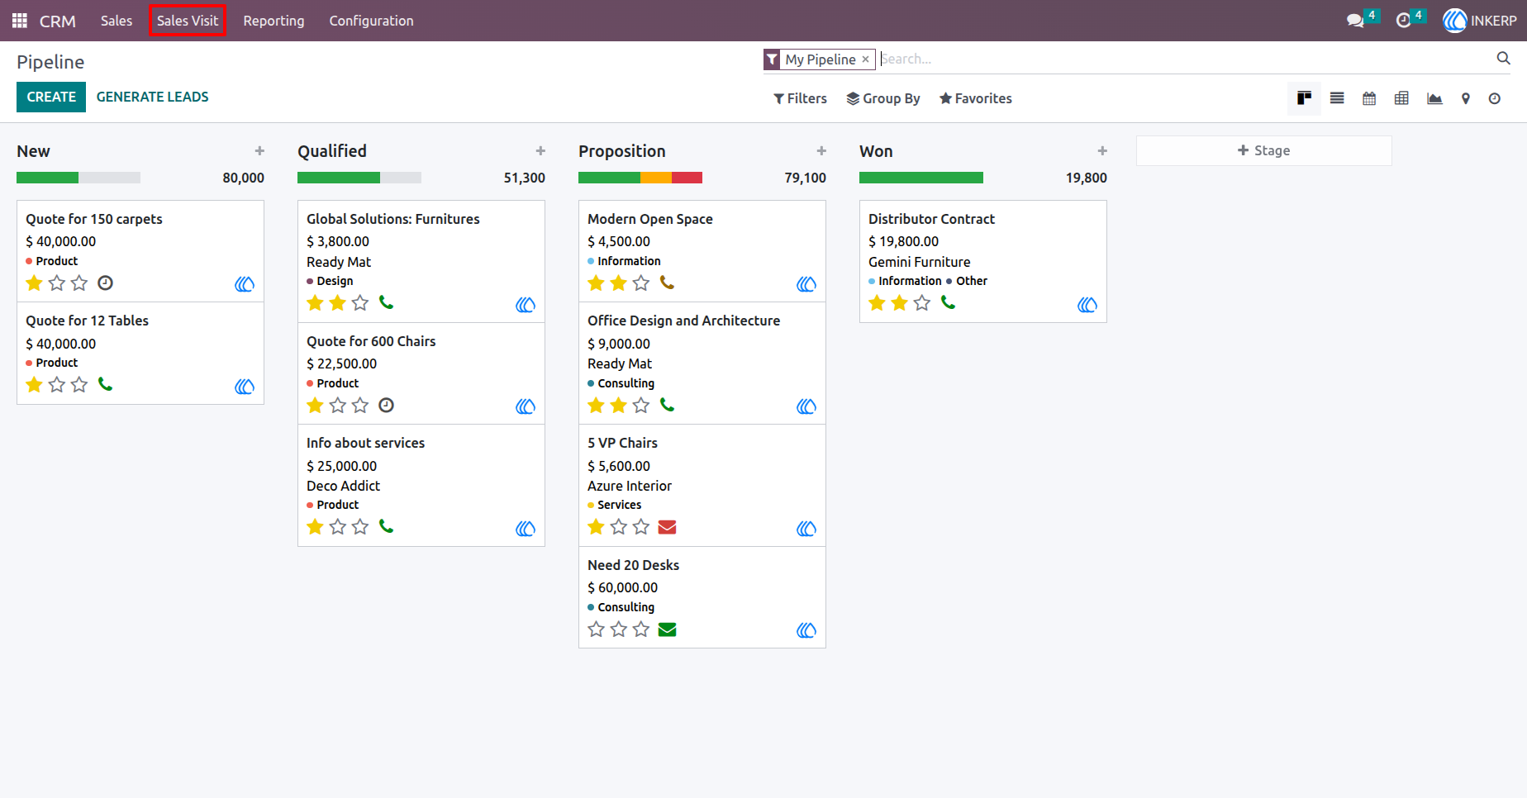
Task: Open the Filters dropdown
Action: click(x=800, y=98)
